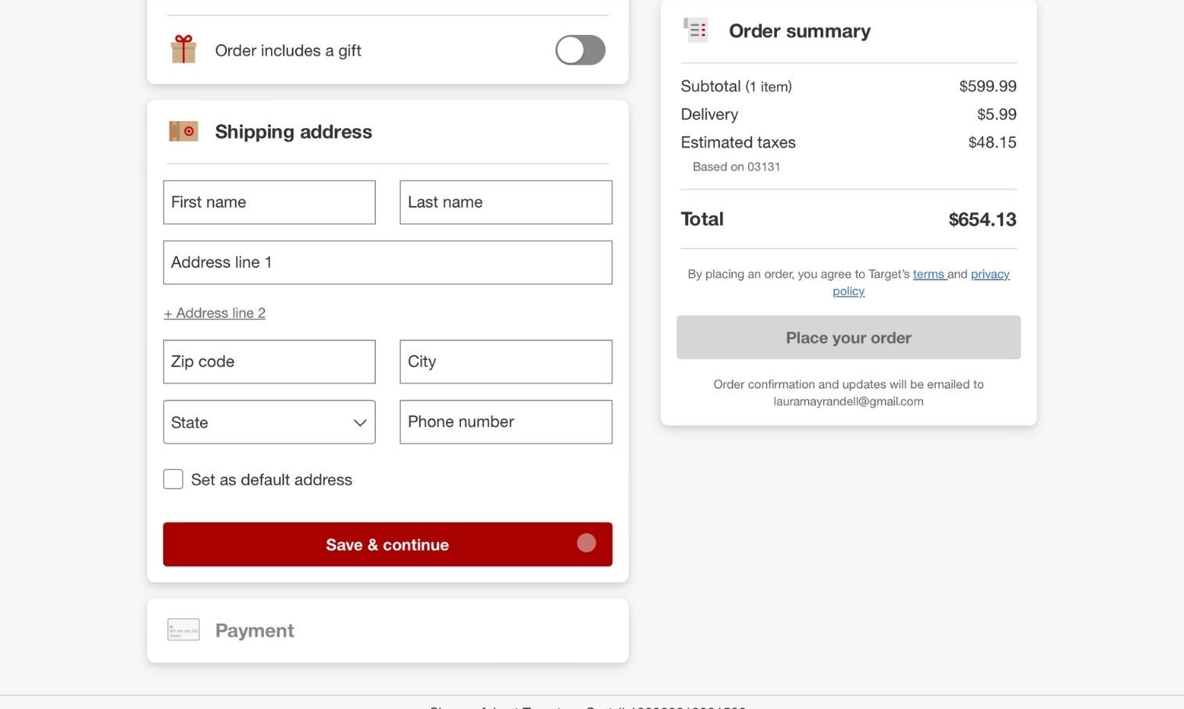
Task: Toggle the Order includes a gift switch
Action: (x=580, y=50)
